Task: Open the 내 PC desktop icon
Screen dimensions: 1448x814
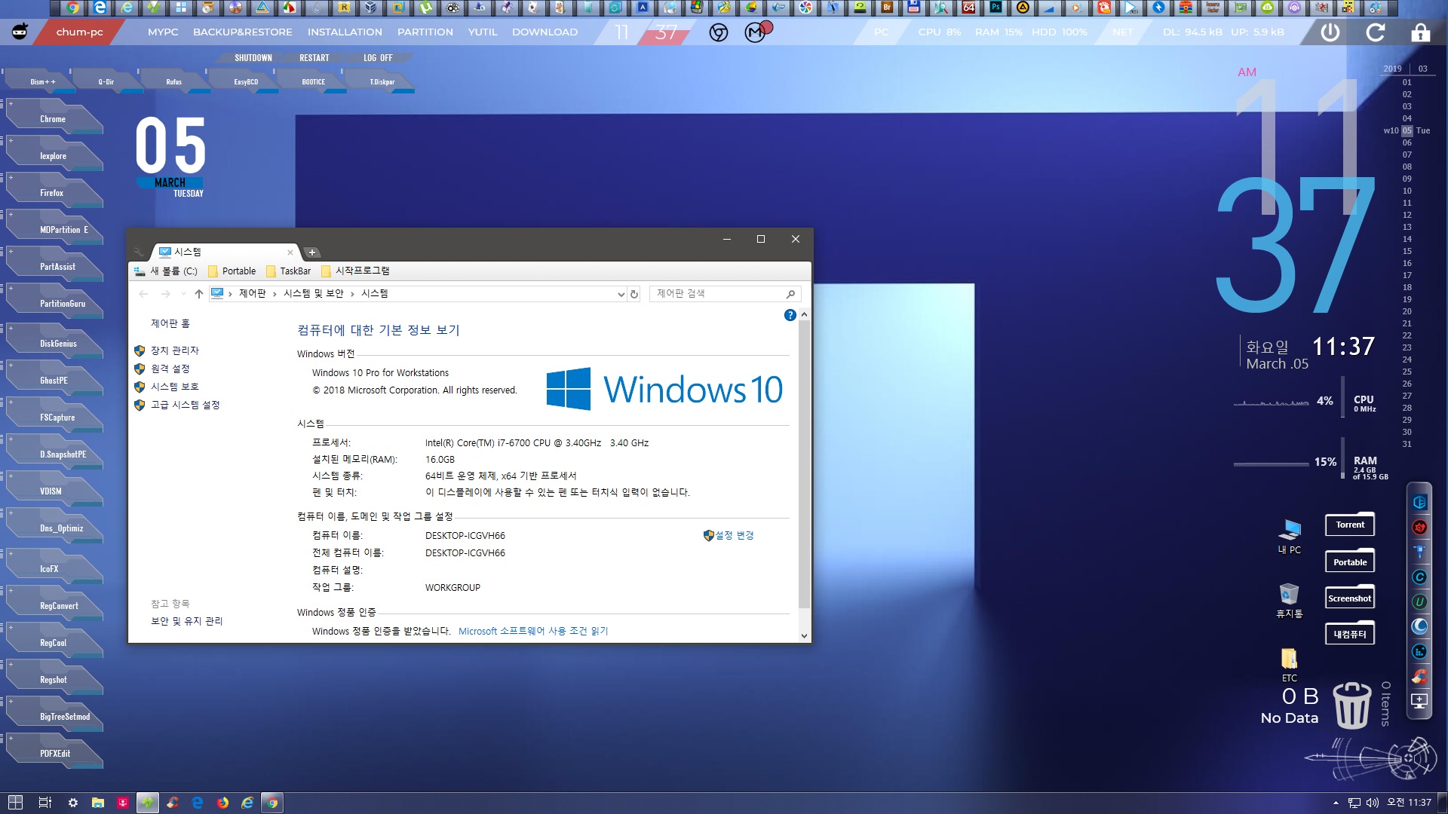Action: [x=1290, y=536]
